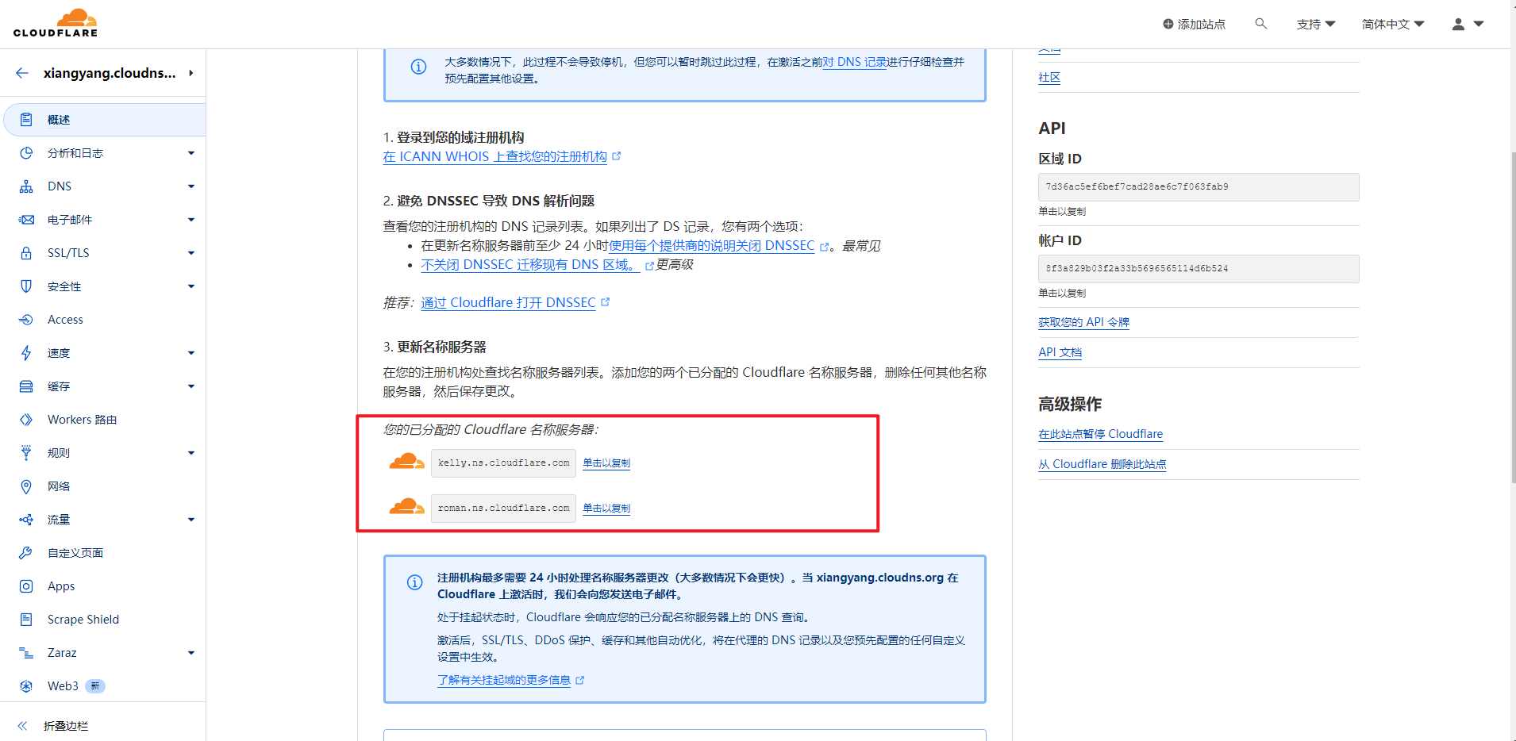Open the xiangyang.cloudns site switcher arrow
Image resolution: width=1516 pixels, height=741 pixels.
191,73
